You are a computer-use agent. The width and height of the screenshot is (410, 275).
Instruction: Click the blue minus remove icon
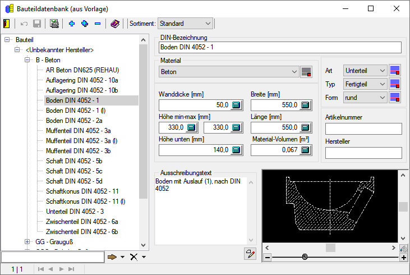point(98,24)
